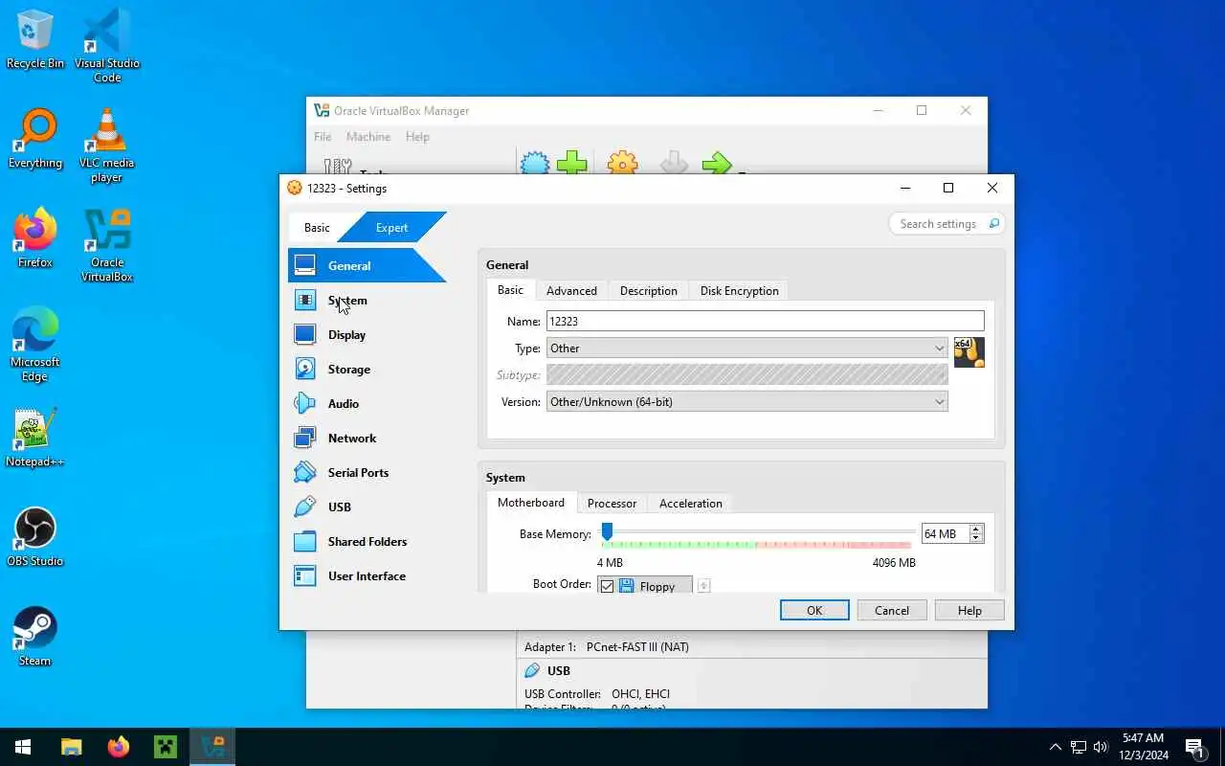1225x766 pixels.
Task: Open File Explorer from the taskbar
Action: click(x=72, y=747)
